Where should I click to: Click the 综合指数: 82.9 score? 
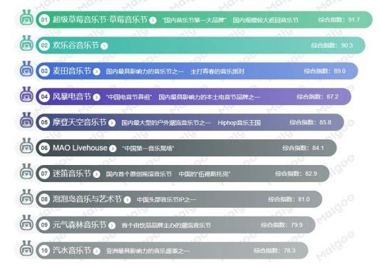point(296,174)
